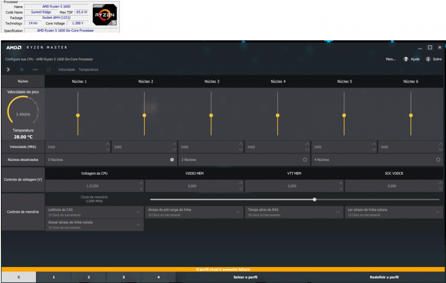Select the 2 Núcleos disabled cores option
The width and height of the screenshot is (446, 283).
(x=305, y=160)
